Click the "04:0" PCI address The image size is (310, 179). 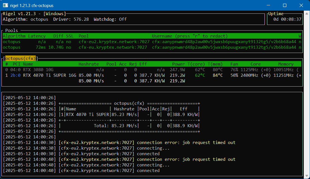click(15, 70)
